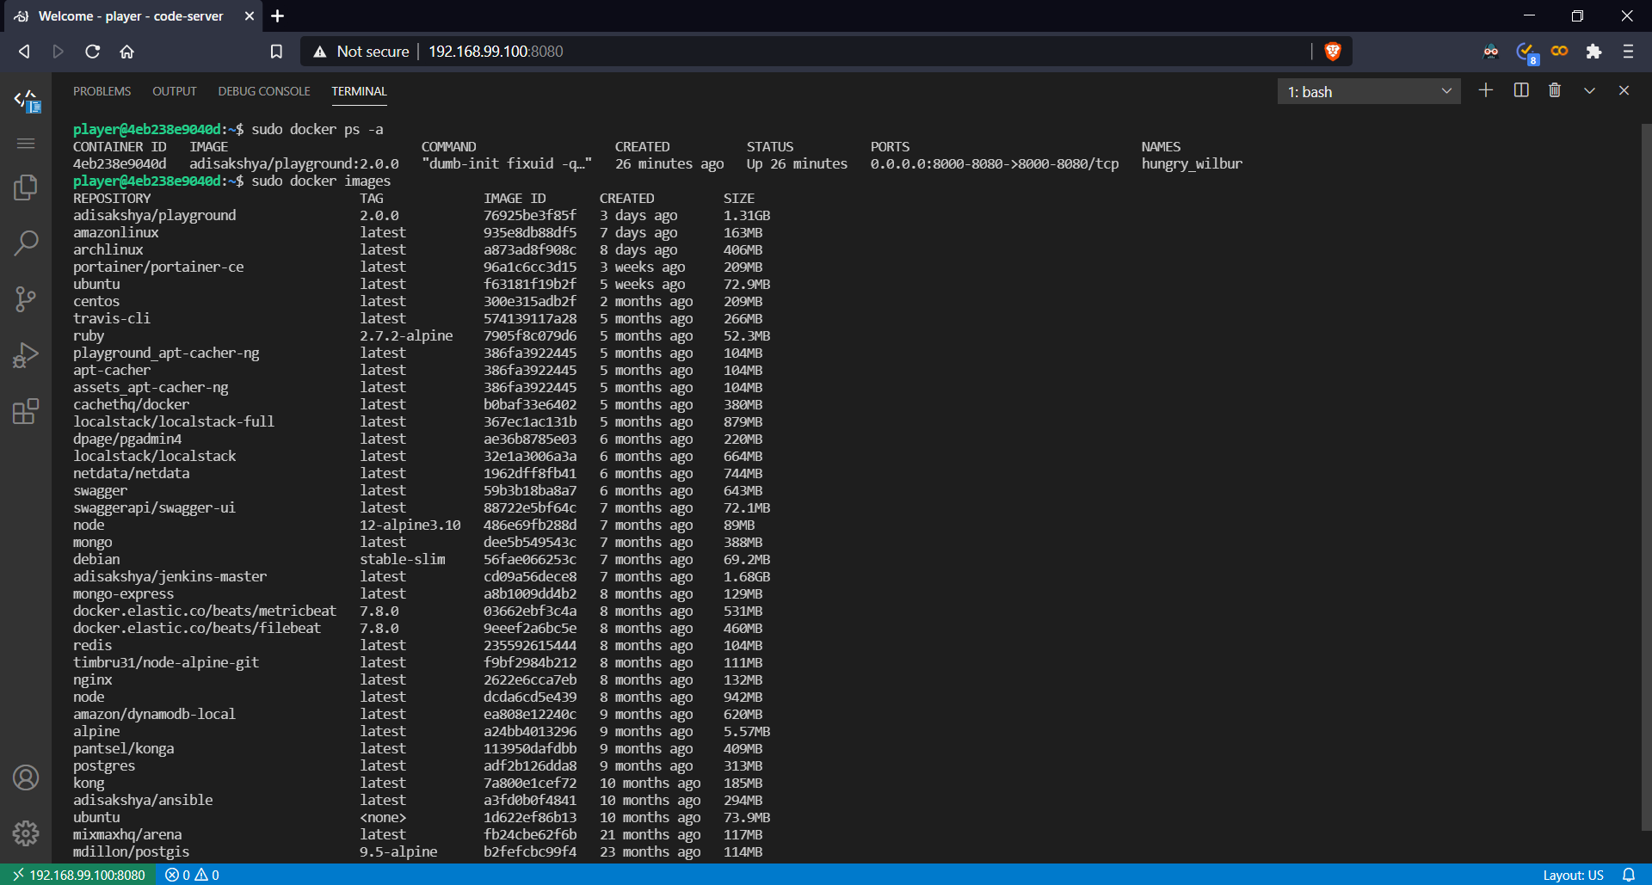This screenshot has width=1652, height=885.
Task: Open the browser main menu
Action: pyautogui.click(x=1628, y=52)
